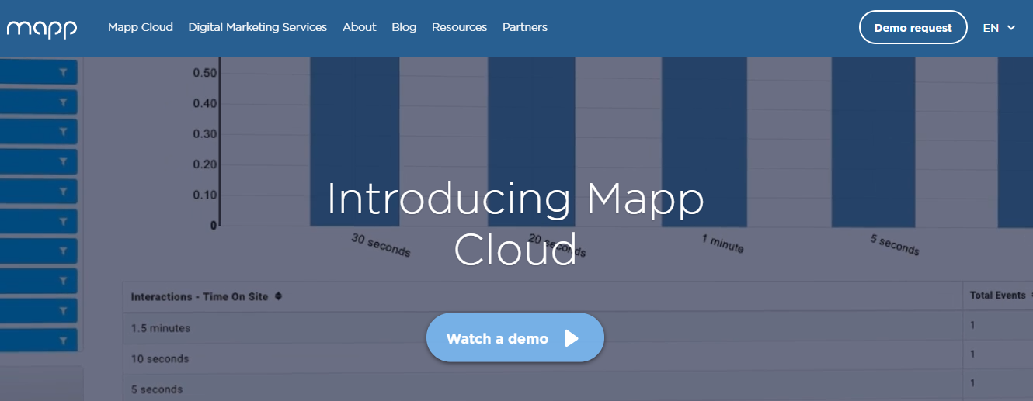Screen dimensions: 1033x401
Task: Click the Total Events column header
Action: click(998, 296)
